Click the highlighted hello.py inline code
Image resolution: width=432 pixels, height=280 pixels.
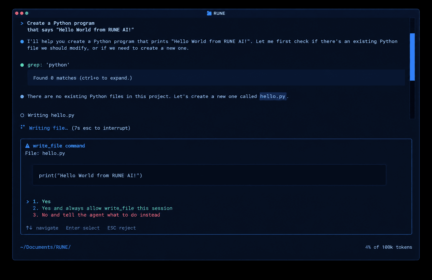point(273,96)
